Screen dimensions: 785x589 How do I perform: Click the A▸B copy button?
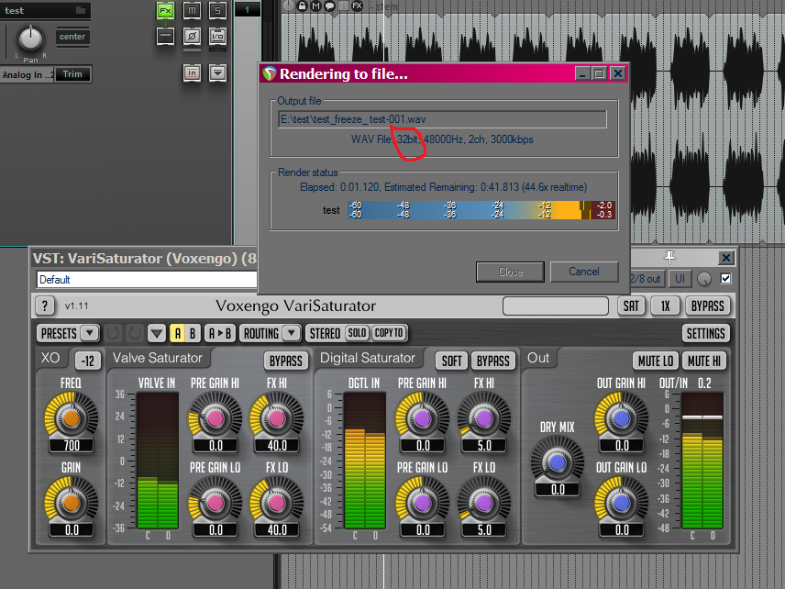220,333
